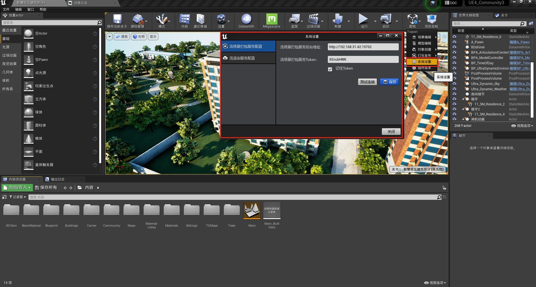Open the 虚幻商城 marketplace icon
The image size is (536, 287).
point(200,19)
